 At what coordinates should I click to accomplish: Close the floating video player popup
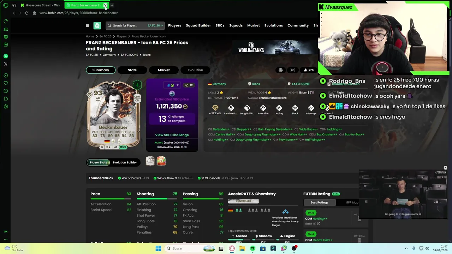445,168
